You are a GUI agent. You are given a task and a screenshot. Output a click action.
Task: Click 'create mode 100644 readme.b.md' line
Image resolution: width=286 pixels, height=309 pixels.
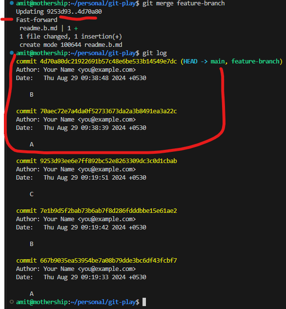(71, 45)
